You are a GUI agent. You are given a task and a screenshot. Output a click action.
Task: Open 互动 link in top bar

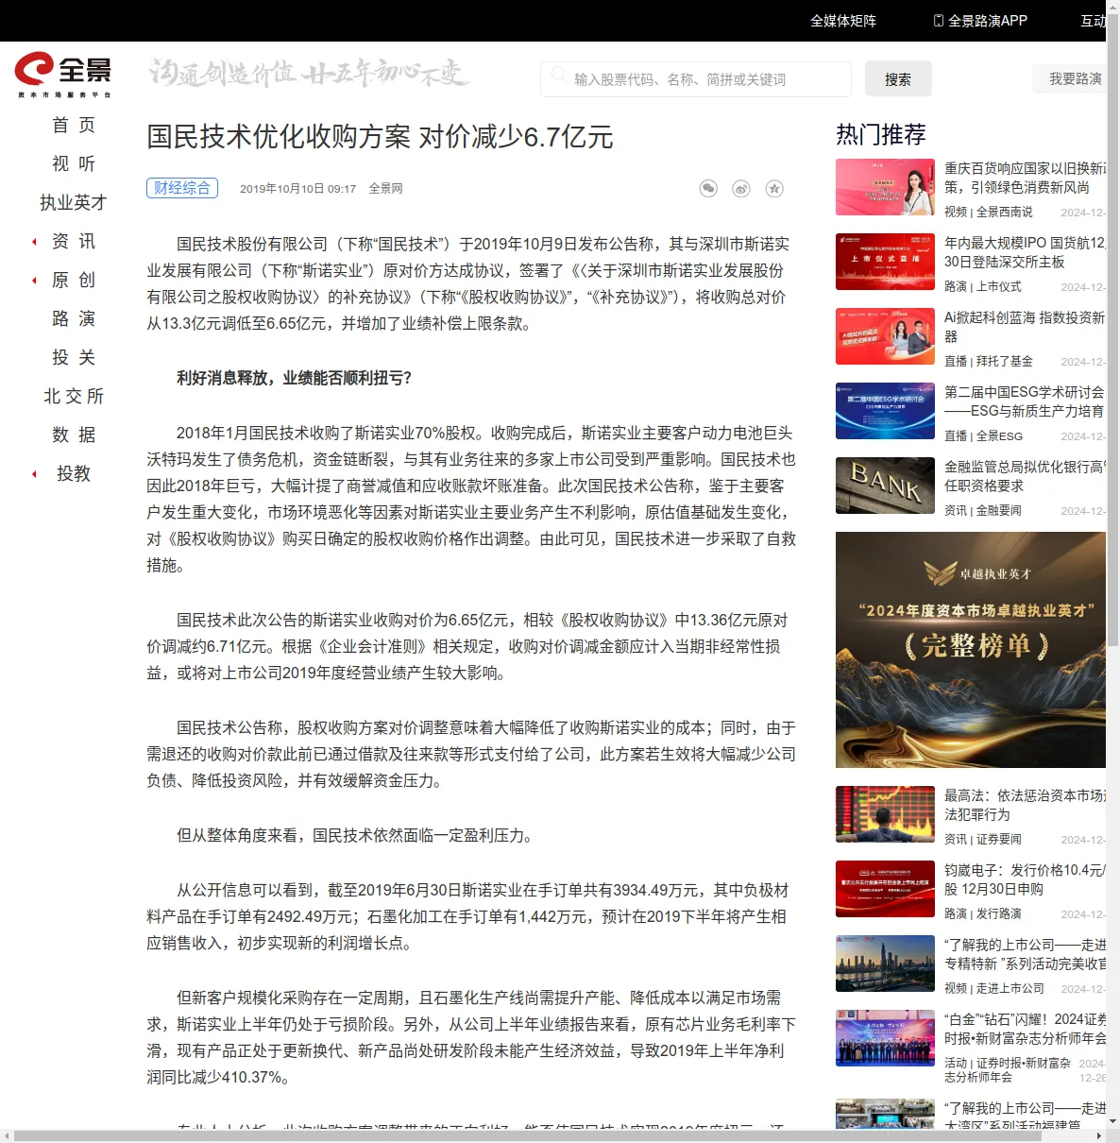coord(1093,21)
